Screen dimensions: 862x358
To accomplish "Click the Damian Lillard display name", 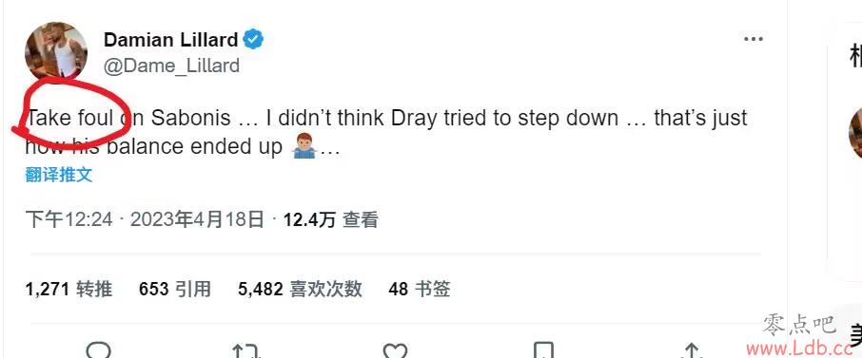I will [171, 40].
